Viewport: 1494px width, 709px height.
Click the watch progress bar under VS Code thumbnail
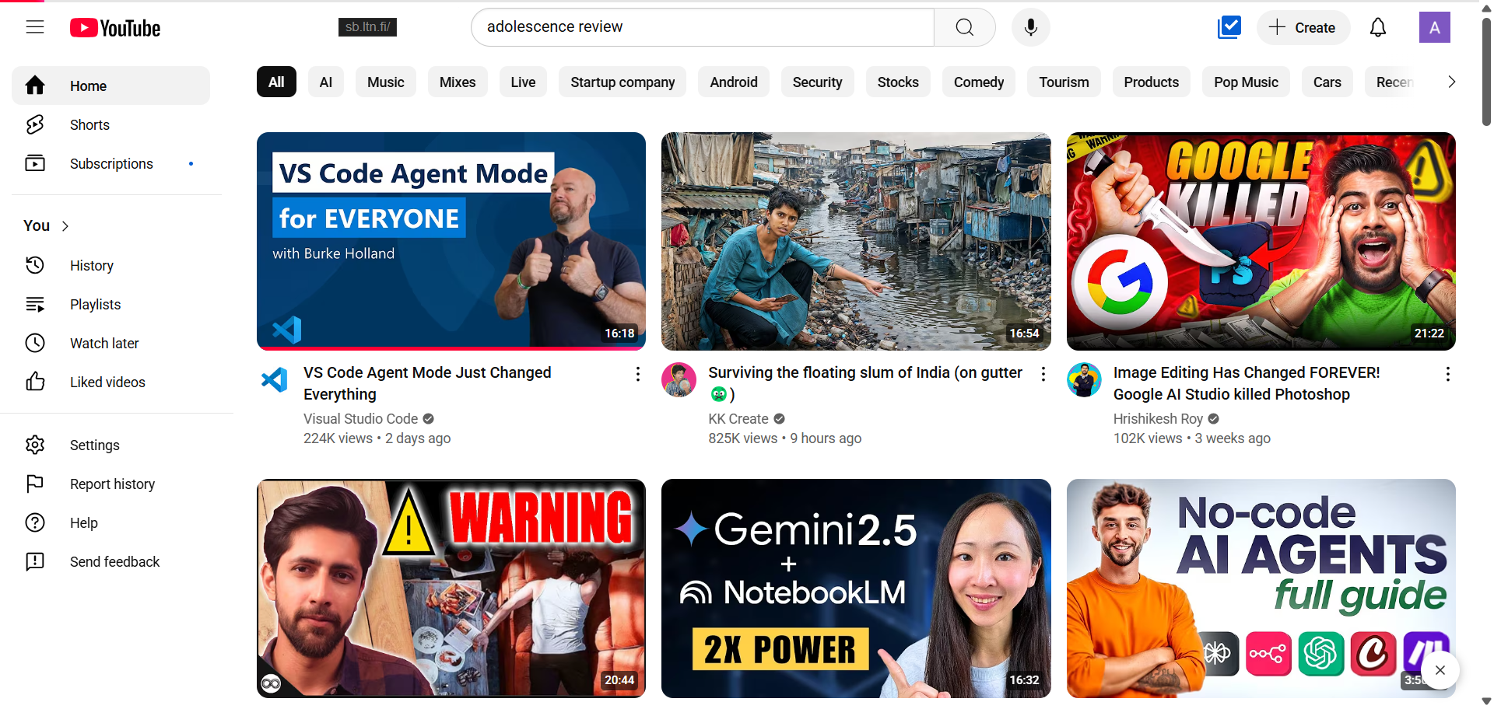pyautogui.click(x=451, y=348)
